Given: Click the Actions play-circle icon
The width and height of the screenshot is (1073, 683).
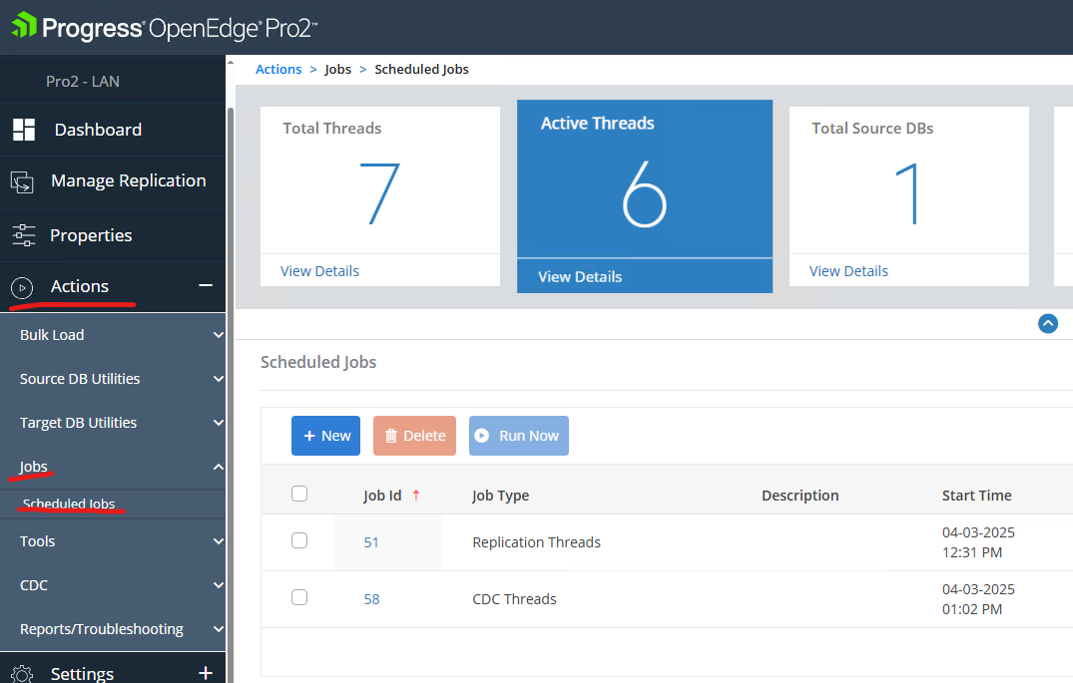Looking at the screenshot, I should point(22,288).
